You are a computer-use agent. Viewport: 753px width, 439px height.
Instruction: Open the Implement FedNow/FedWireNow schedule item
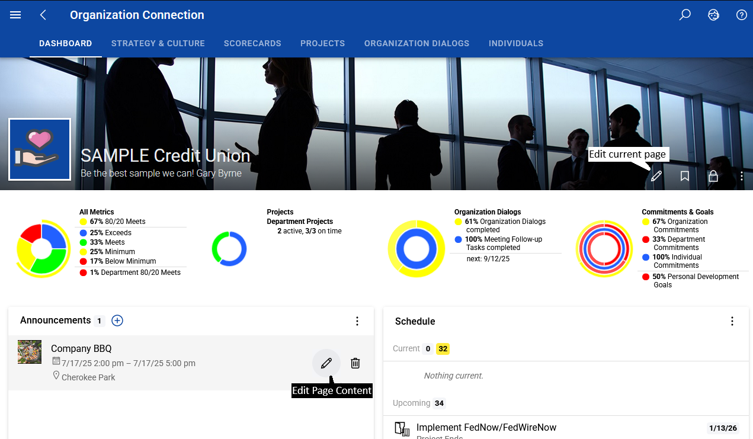(x=486, y=427)
